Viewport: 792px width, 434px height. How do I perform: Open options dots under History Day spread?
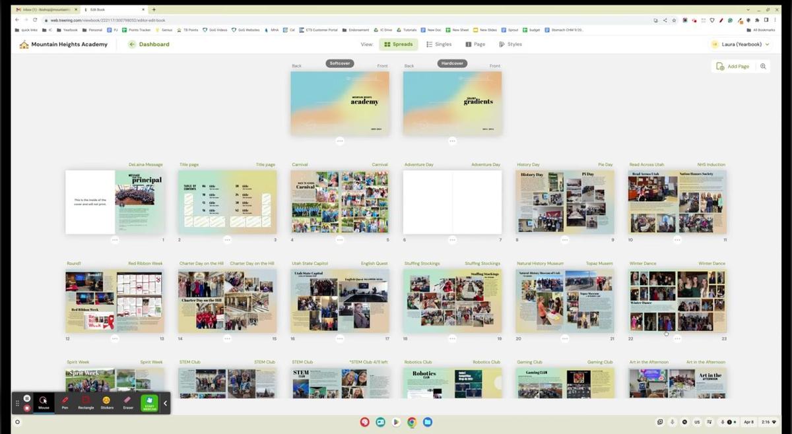[x=565, y=239]
